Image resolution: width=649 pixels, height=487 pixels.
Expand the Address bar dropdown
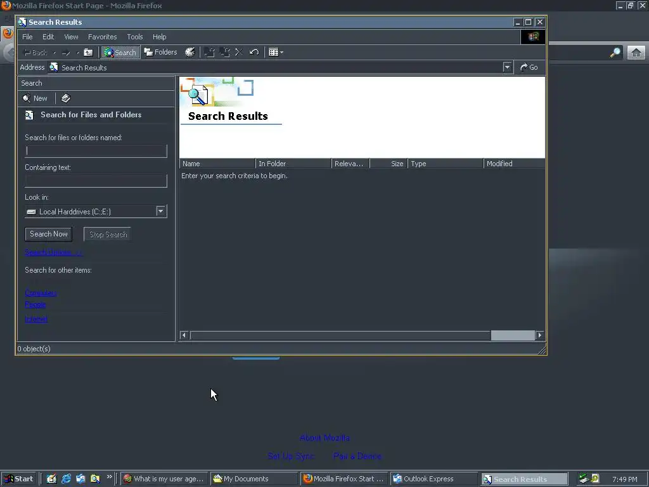tap(508, 67)
